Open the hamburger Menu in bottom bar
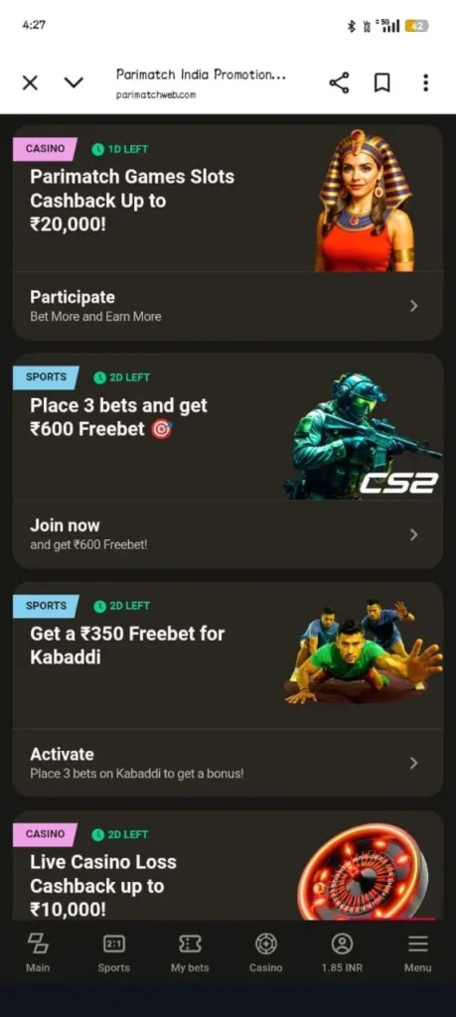This screenshot has width=456, height=1017. pos(417,952)
